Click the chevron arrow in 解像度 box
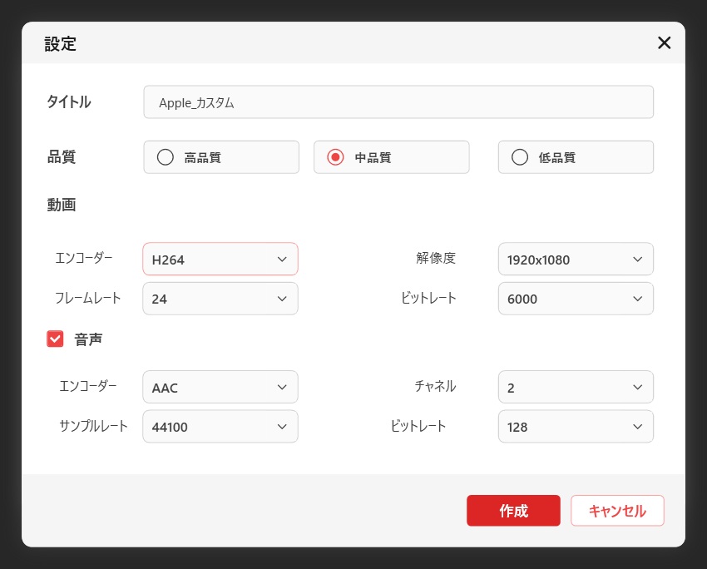707x569 pixels. 637,260
